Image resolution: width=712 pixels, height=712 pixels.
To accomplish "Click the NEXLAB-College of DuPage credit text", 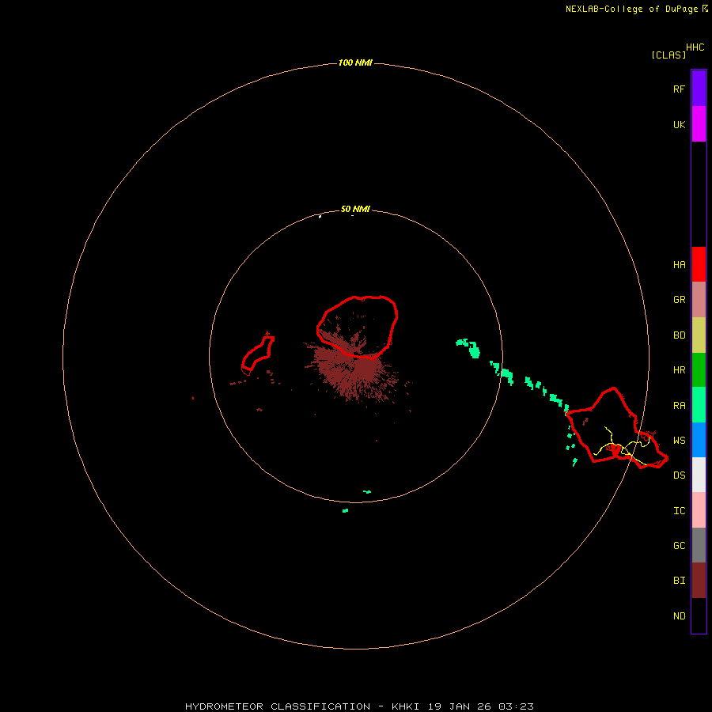I will [x=631, y=9].
